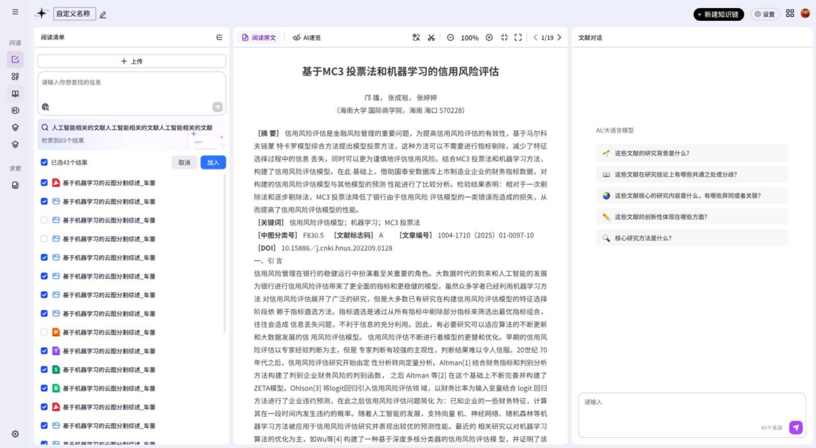This screenshot has height=448, width=816.
Task: Send message with purple arrow button
Action: tap(796, 427)
